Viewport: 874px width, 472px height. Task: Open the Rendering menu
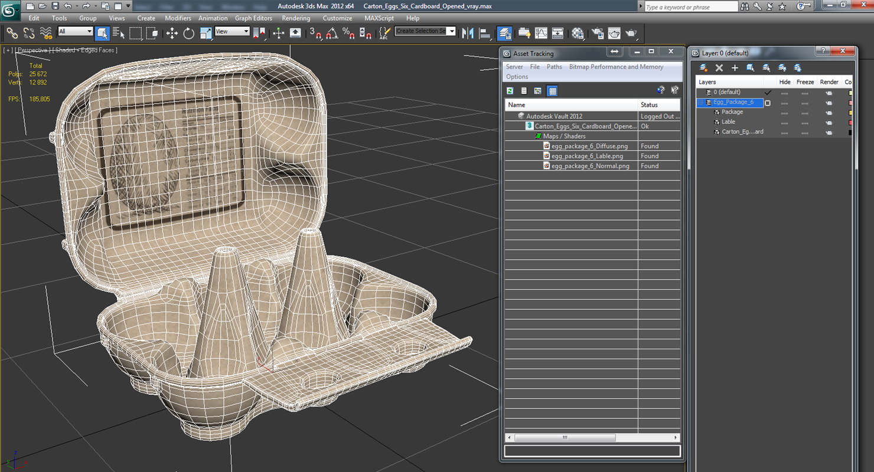tap(296, 18)
